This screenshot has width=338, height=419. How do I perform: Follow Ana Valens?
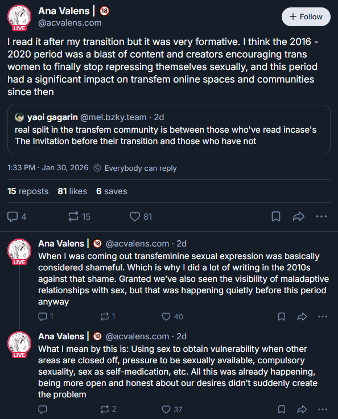306,17
